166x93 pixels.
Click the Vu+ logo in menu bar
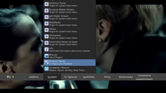pyautogui.click(x=10, y=77)
